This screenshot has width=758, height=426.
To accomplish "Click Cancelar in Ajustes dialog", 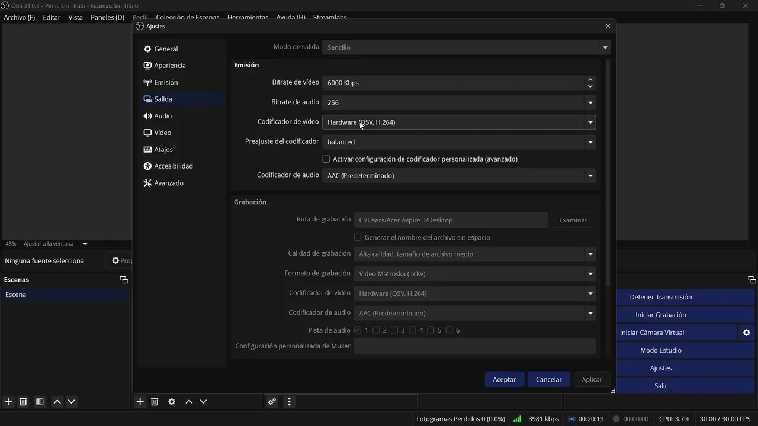I will coord(549,379).
